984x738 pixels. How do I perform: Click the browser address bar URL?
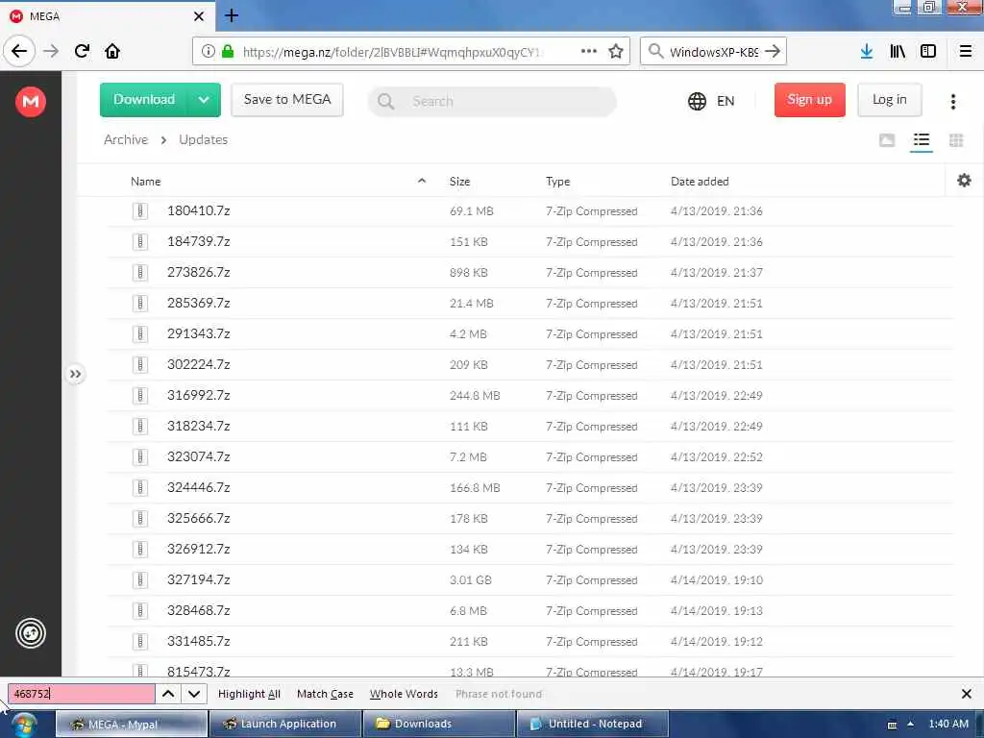pyautogui.click(x=393, y=52)
